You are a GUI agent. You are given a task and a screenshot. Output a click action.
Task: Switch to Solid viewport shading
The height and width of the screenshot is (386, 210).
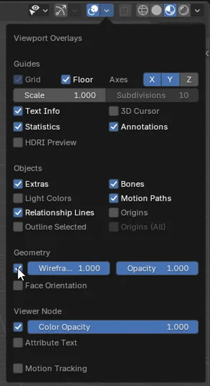[x=157, y=11]
